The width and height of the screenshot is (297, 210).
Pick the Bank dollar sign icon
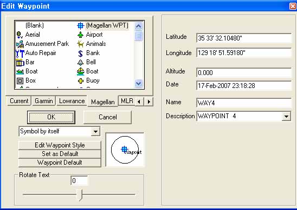(x=81, y=53)
